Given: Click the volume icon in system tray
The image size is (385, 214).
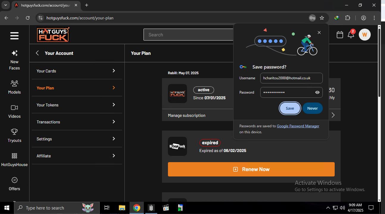Looking at the screenshot, I should (342, 208).
